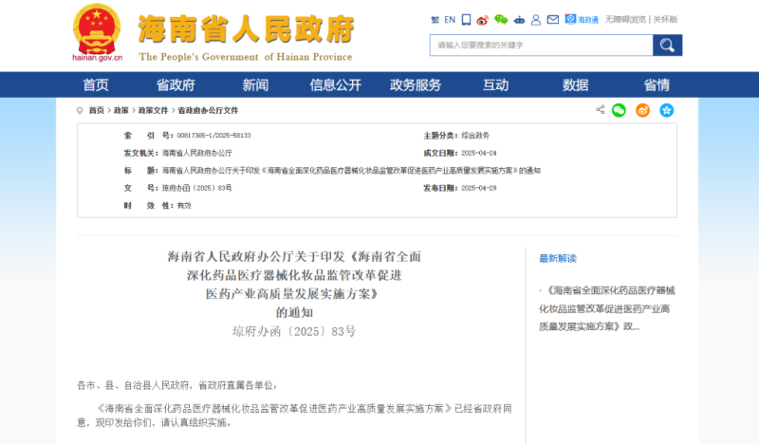Switch site language to EN
The height and width of the screenshot is (444, 759).
tap(450, 19)
